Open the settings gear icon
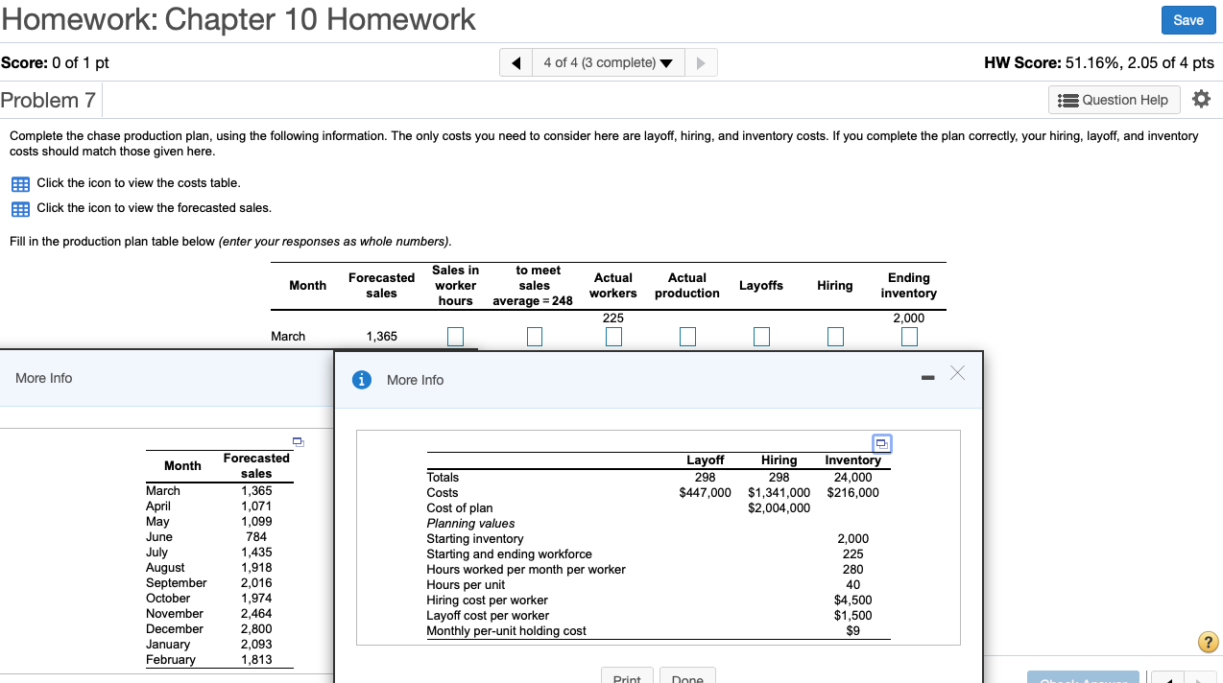Viewport: 1223px width, 683px height. pyautogui.click(x=1201, y=99)
